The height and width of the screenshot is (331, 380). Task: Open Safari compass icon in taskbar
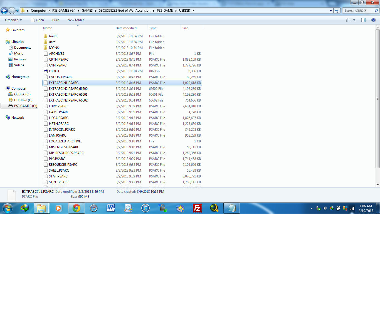94,208
